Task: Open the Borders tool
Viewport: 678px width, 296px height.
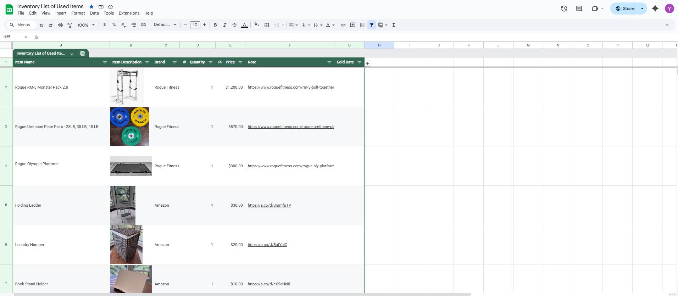Action: (x=267, y=25)
